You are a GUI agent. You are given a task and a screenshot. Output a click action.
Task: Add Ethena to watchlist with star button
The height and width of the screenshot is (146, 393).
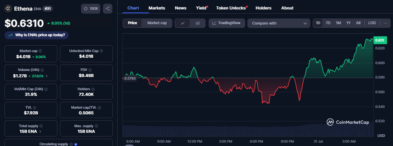pyautogui.click(x=91, y=9)
